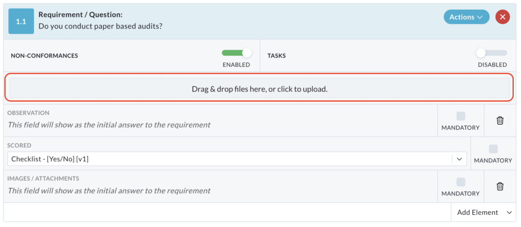
Task: Check the Mandatory box for Images / Attachments
Action: point(460,182)
